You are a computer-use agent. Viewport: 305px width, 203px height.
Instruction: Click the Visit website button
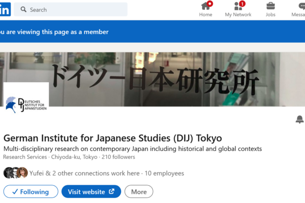click(91, 191)
